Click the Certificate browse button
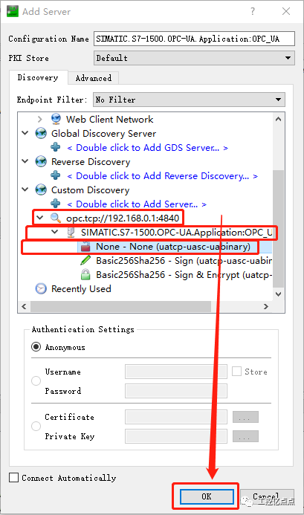This screenshot has height=515, width=304. (x=245, y=417)
